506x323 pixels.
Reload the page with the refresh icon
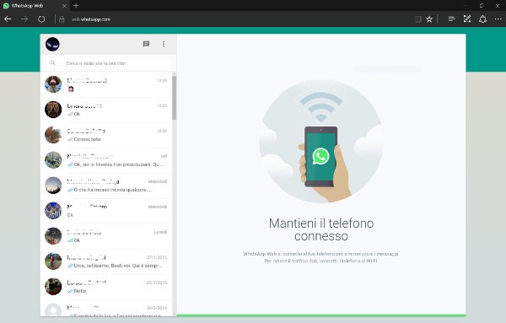tap(41, 19)
